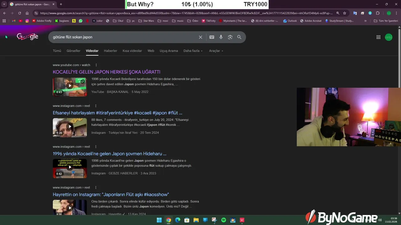This screenshot has height=225, width=401.
Task: Show hidden bookmarks with double chevron
Action: [x=365, y=21]
